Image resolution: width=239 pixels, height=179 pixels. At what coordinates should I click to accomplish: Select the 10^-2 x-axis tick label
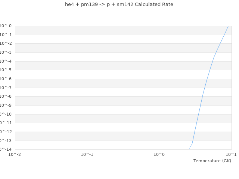click(x=15, y=154)
